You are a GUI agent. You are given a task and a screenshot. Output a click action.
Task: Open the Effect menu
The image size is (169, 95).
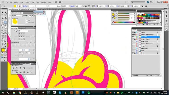(x=33, y=2)
